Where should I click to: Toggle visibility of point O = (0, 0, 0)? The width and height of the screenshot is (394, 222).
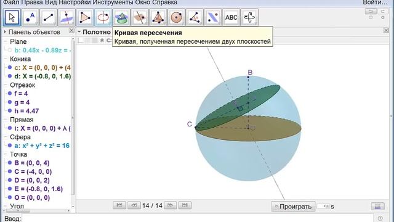[10, 197]
